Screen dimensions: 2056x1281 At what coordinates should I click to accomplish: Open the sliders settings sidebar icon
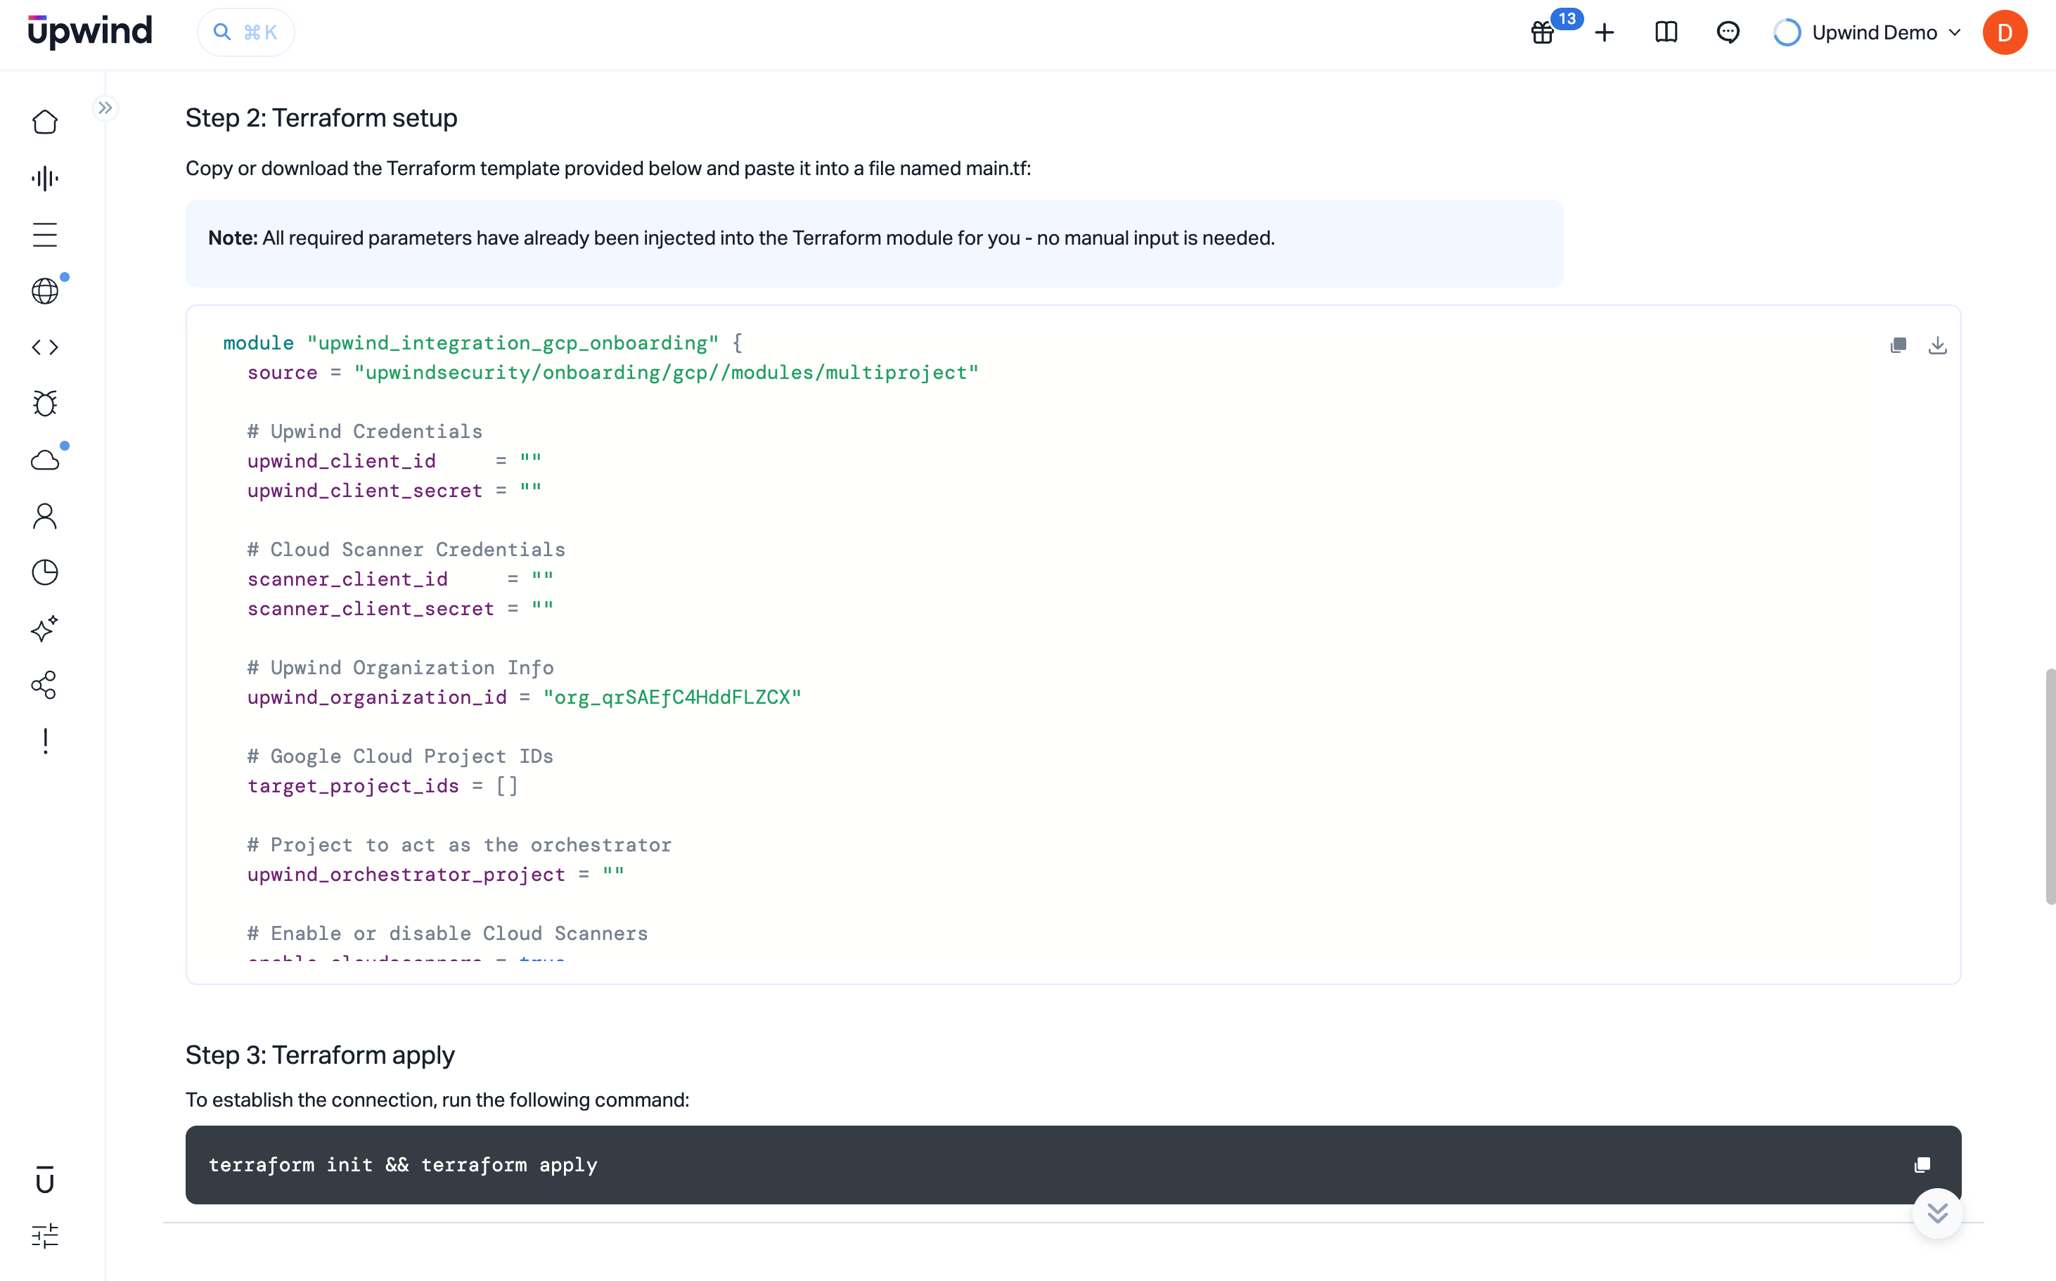coord(45,1236)
